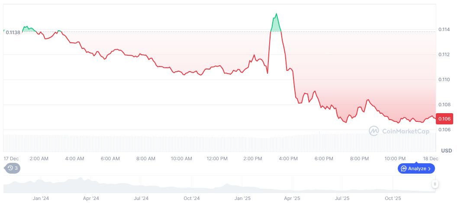Click the range navigator pause handle
The height and width of the screenshot is (203, 464).
click(x=435, y=184)
